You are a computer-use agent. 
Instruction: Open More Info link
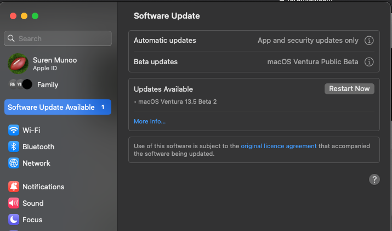pos(150,121)
